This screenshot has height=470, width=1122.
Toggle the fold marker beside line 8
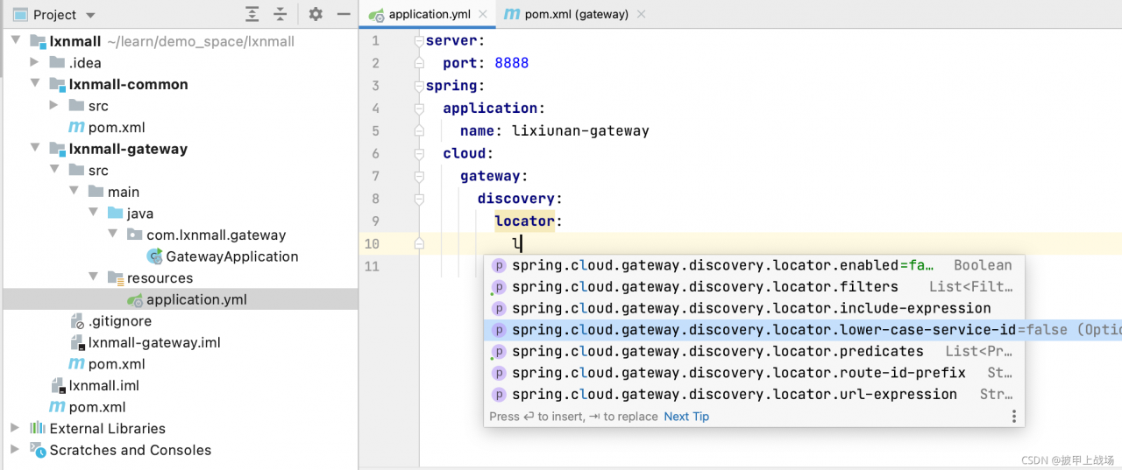click(419, 199)
